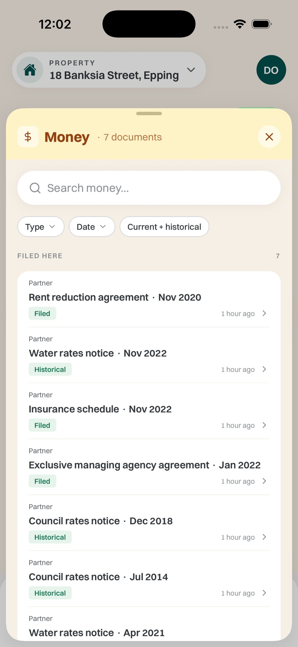Open the DO profile avatar
The width and height of the screenshot is (298, 647).
[x=271, y=70]
